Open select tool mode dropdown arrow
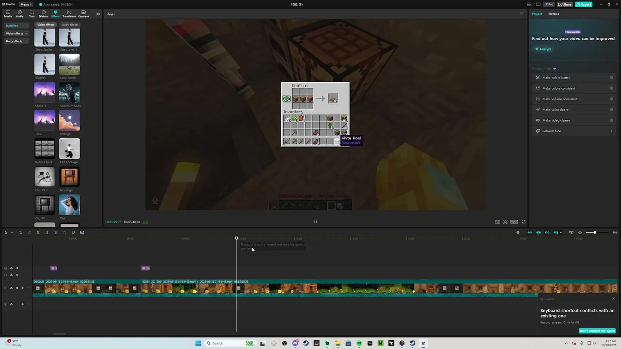This screenshot has width=621, height=349. (x=12, y=233)
